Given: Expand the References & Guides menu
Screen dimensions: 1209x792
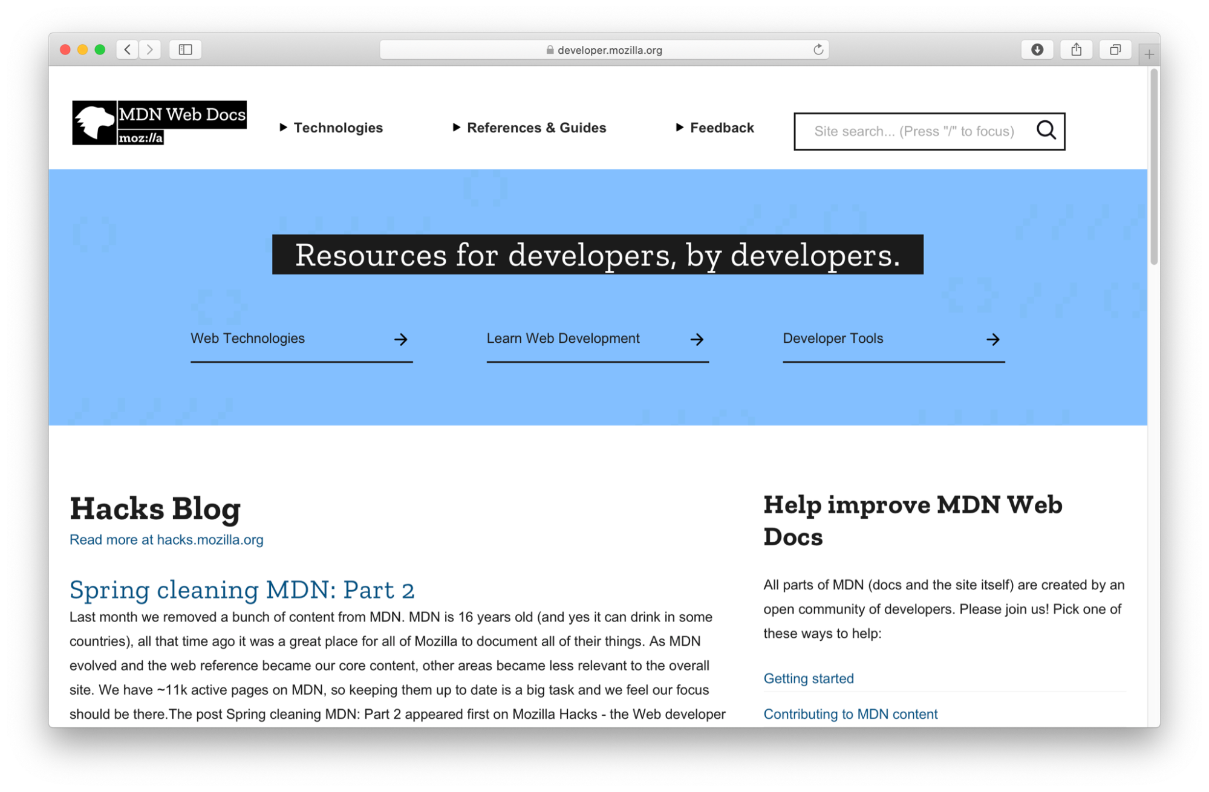Looking at the screenshot, I should pyautogui.click(x=529, y=128).
